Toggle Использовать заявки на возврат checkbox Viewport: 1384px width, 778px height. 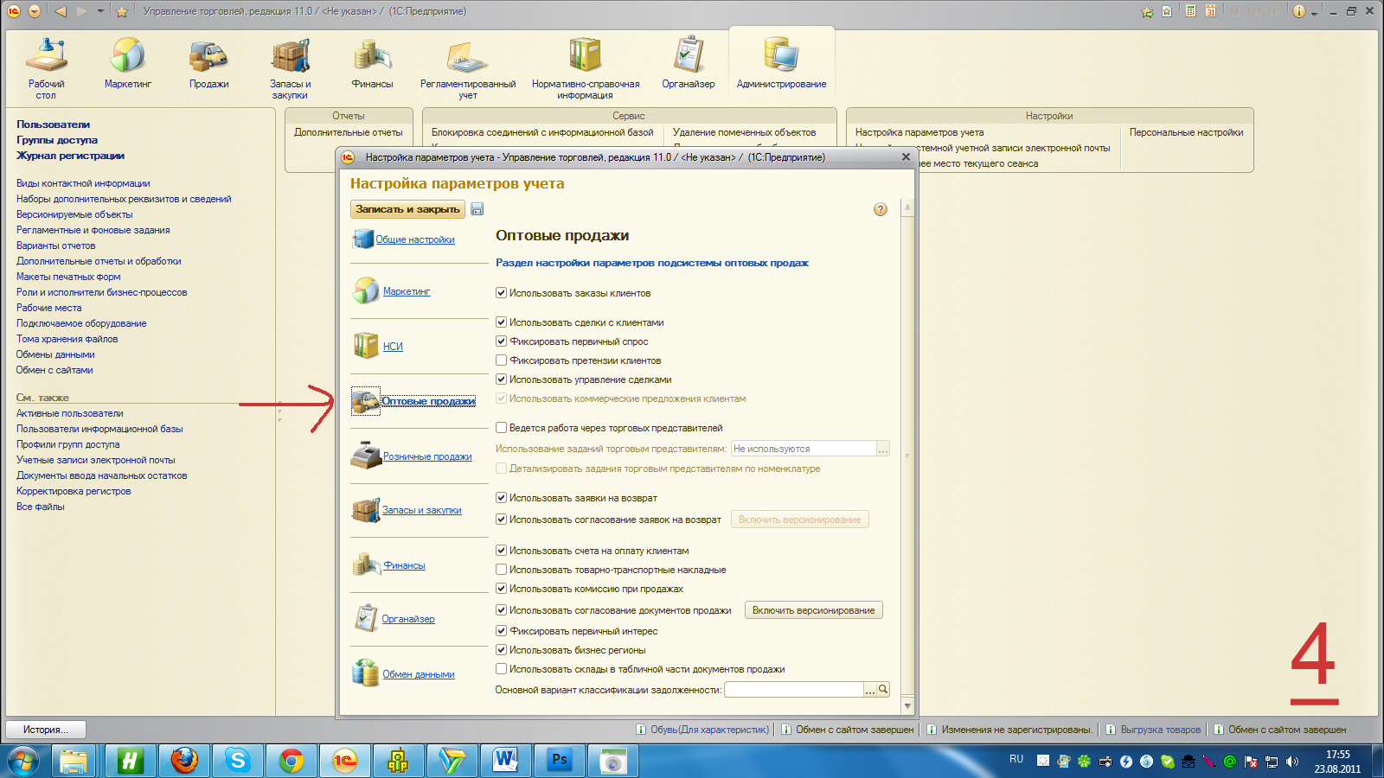[x=501, y=498]
